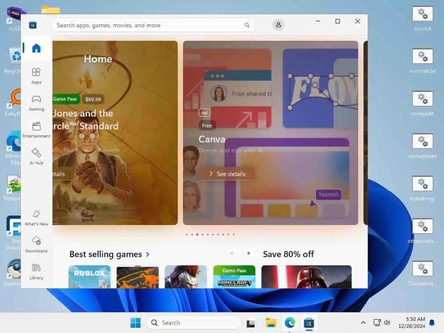
Task: Select the Everything search desktop shortcut
Action: tap(13, 102)
